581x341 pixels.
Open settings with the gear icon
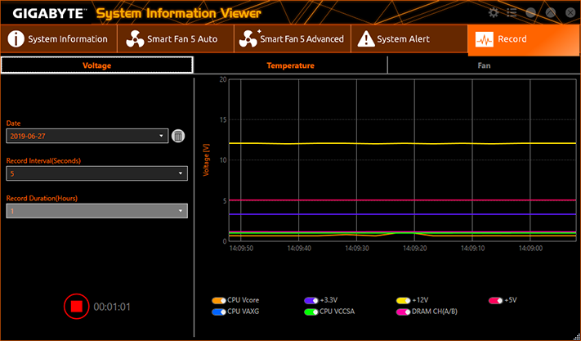[x=494, y=12]
